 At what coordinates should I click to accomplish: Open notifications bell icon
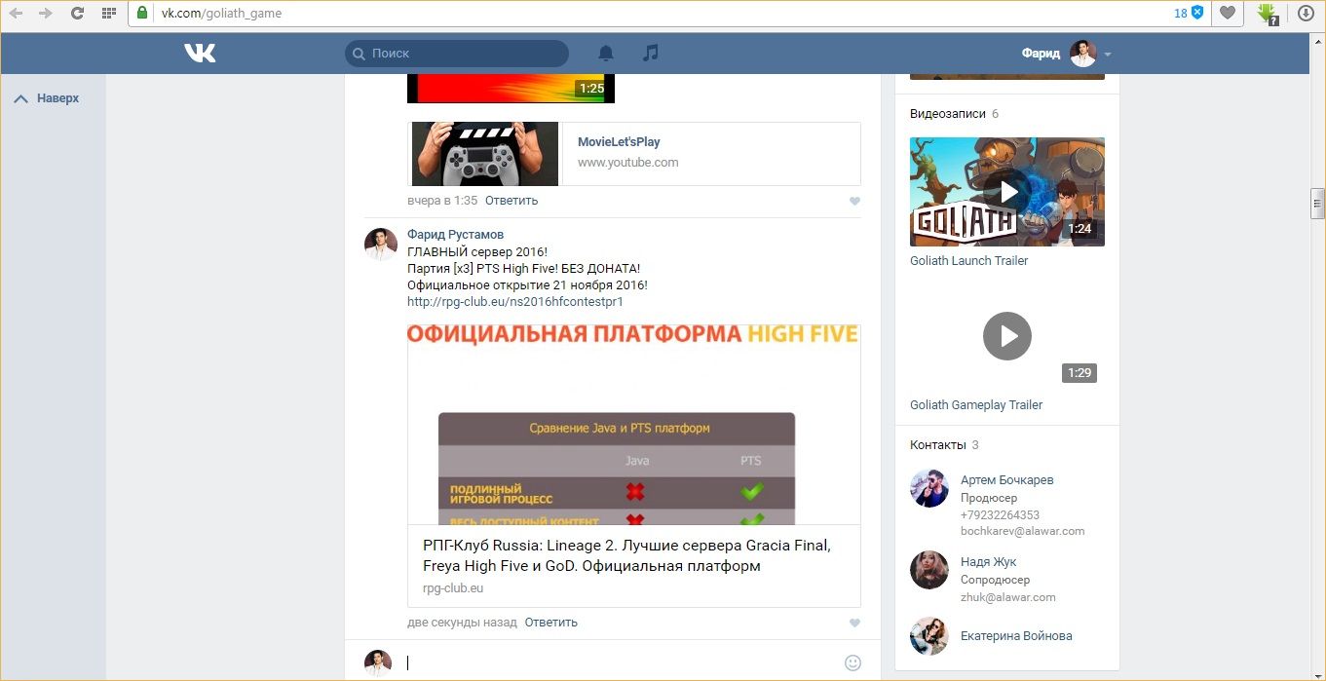pyautogui.click(x=606, y=54)
